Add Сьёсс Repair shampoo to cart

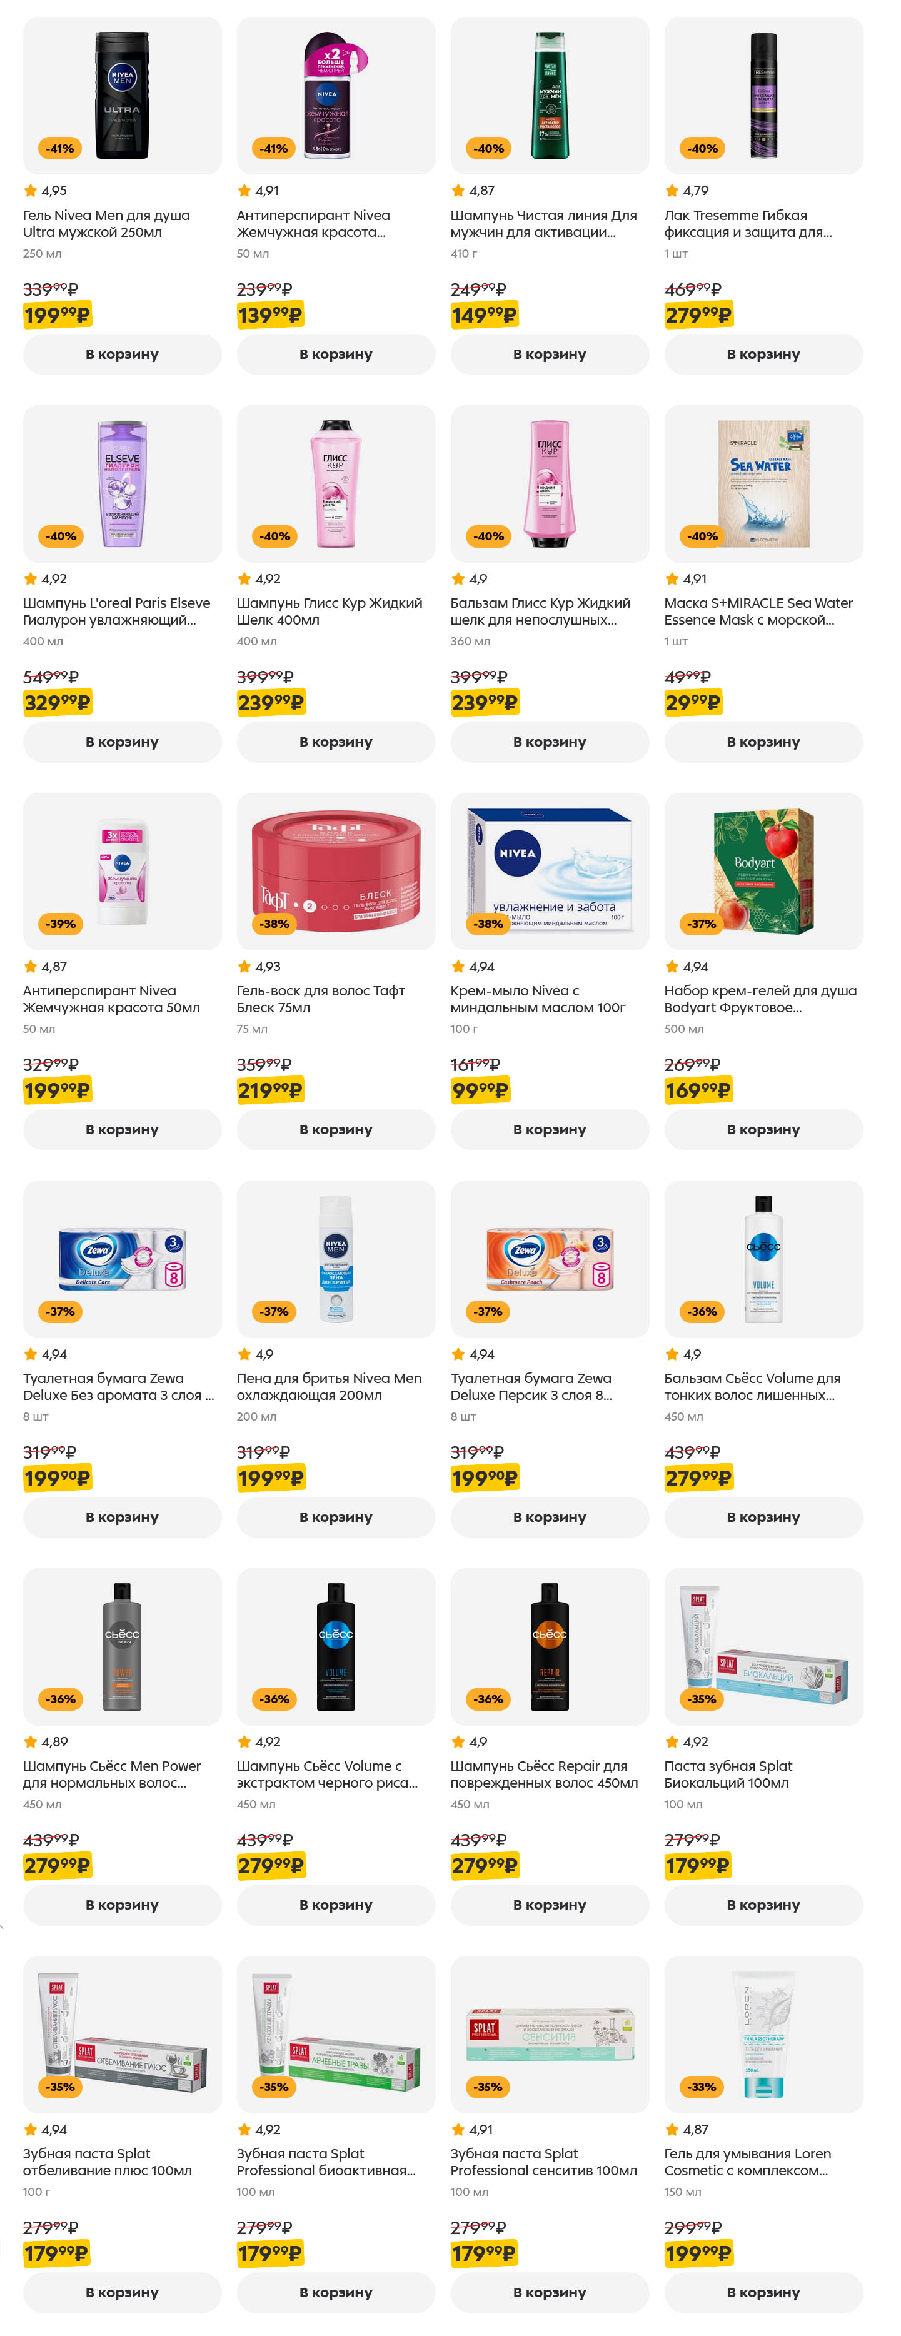pyautogui.click(x=550, y=1905)
